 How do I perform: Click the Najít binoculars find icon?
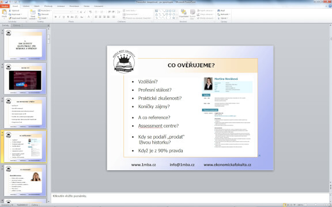coord(218,10)
